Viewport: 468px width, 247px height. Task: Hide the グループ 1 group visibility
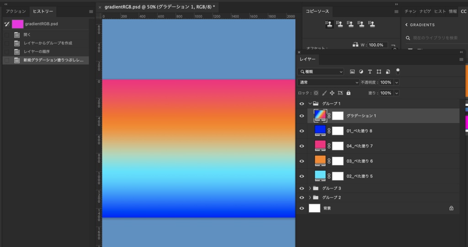pyautogui.click(x=302, y=104)
